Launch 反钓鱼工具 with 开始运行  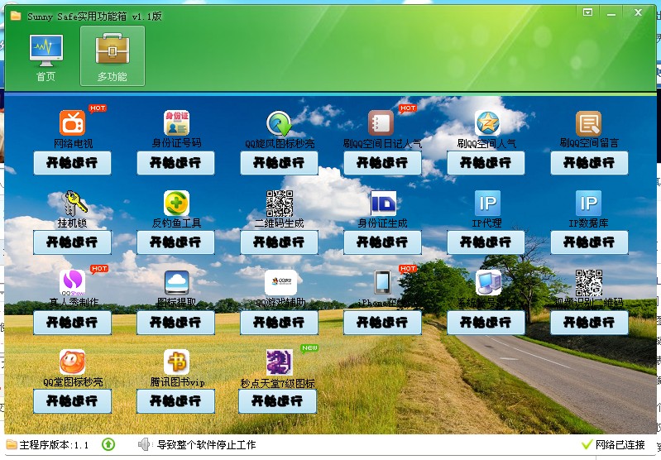pos(175,242)
